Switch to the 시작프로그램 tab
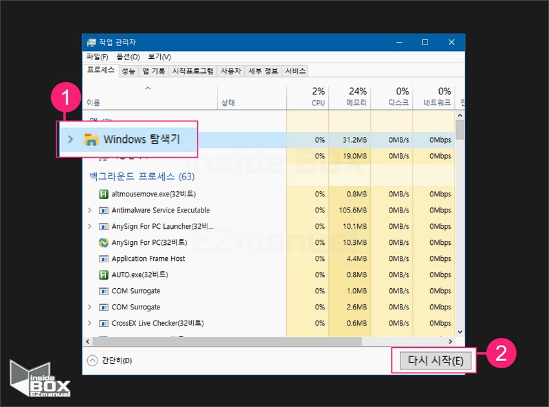 pyautogui.click(x=192, y=71)
